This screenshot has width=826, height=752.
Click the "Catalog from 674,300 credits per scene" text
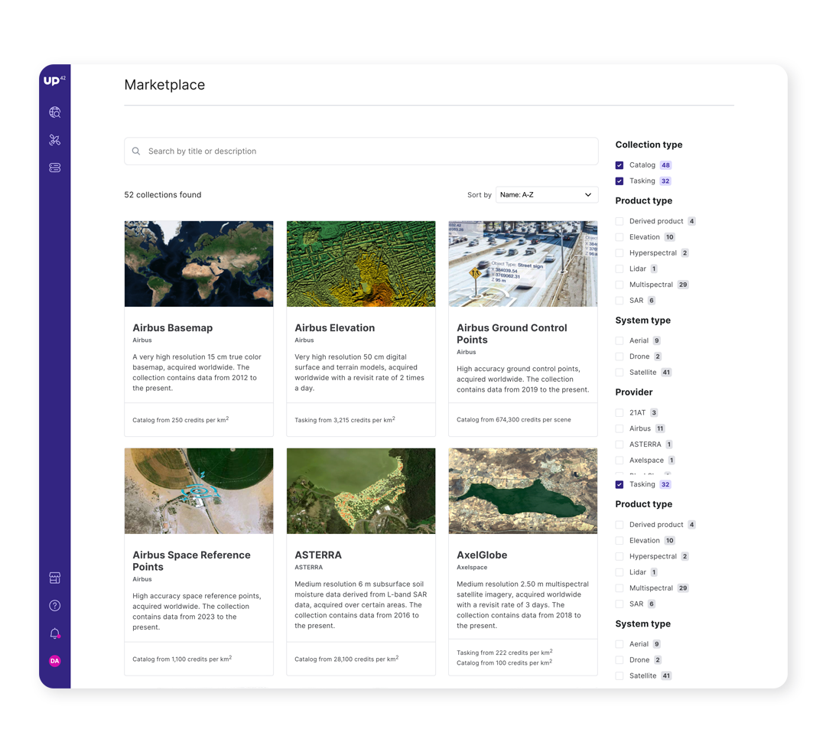click(514, 420)
